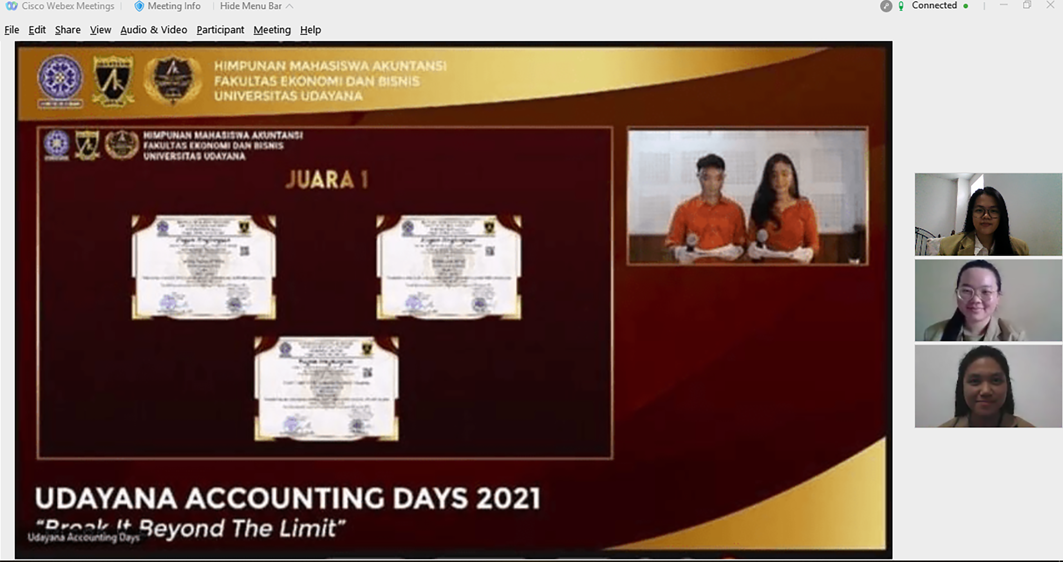Select the top participant video thumbnail
The height and width of the screenshot is (562, 1063).
[988, 214]
